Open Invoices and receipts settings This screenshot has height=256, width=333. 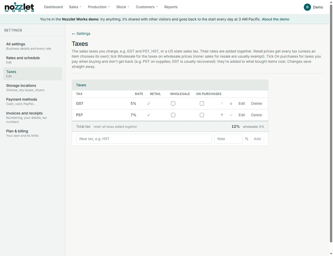pyautogui.click(x=32, y=117)
